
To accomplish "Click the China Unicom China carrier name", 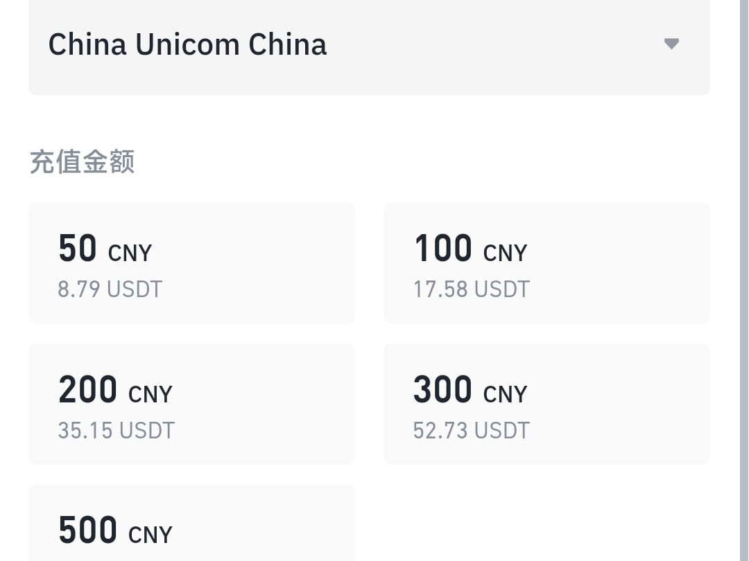I will [187, 44].
